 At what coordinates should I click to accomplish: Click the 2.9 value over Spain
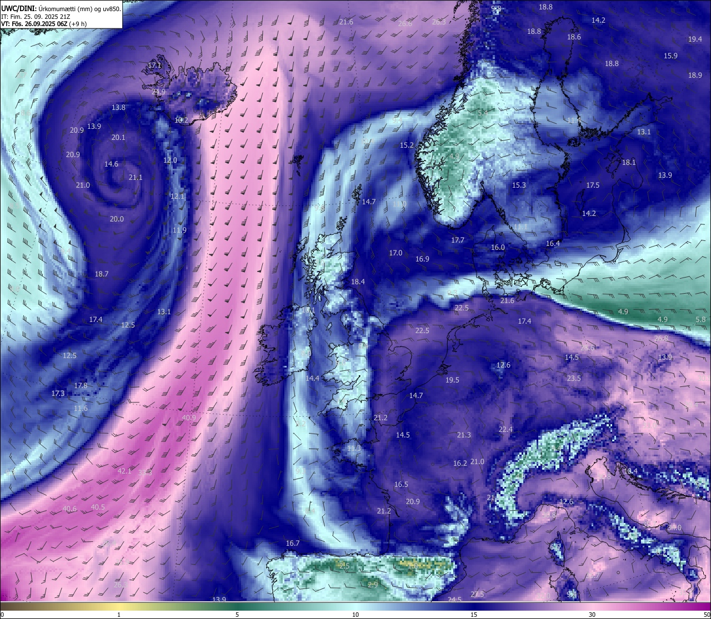point(373,584)
